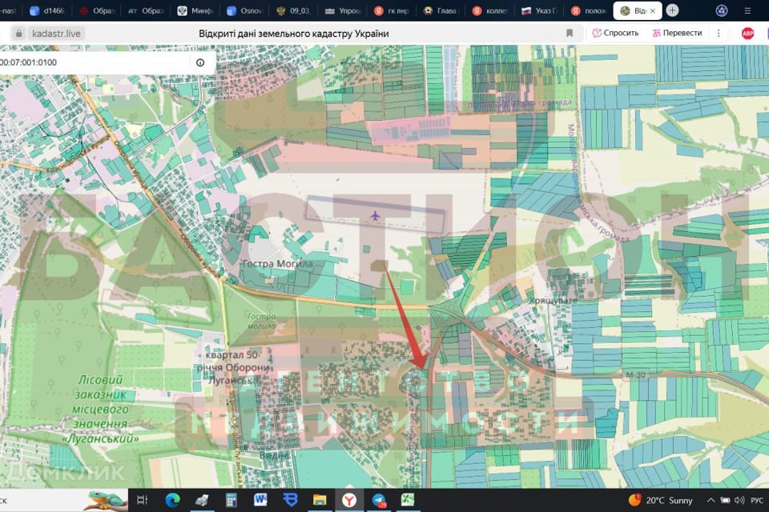
Task: Launch Microsoft Word from the taskbar
Action: coord(260,500)
